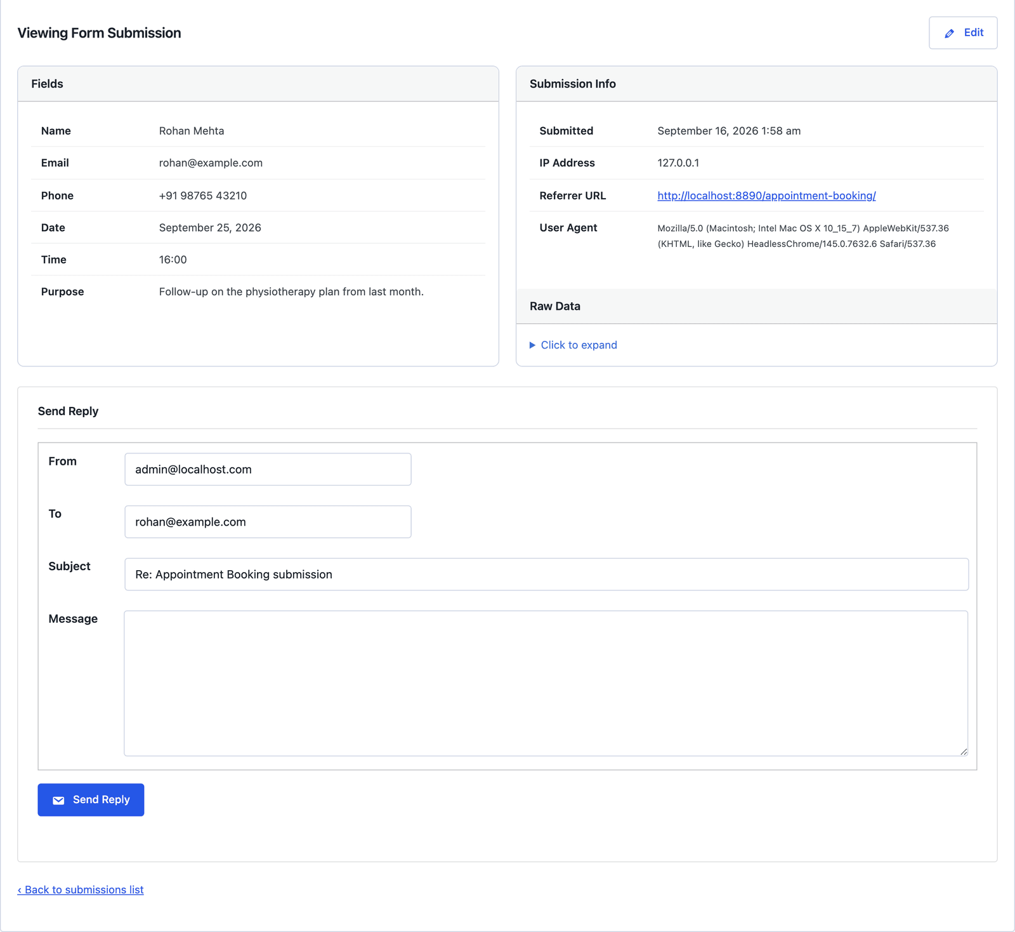
Task: Click the Phone field label
Action: tap(57, 196)
